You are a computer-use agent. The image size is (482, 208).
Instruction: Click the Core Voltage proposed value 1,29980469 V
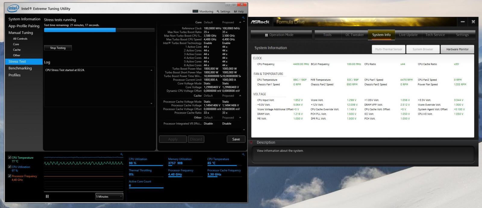coord(230,87)
